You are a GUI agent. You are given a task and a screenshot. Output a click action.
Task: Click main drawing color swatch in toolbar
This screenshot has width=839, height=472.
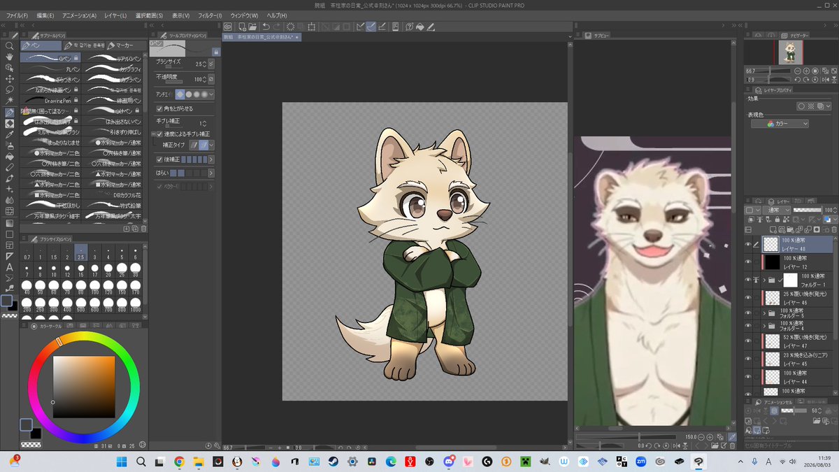7,301
